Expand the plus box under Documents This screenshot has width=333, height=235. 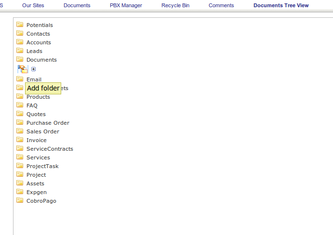33,69
